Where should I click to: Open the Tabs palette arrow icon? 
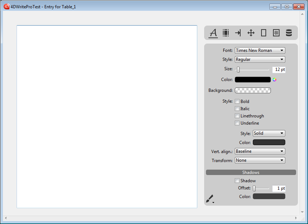pyautogui.click(x=238, y=33)
